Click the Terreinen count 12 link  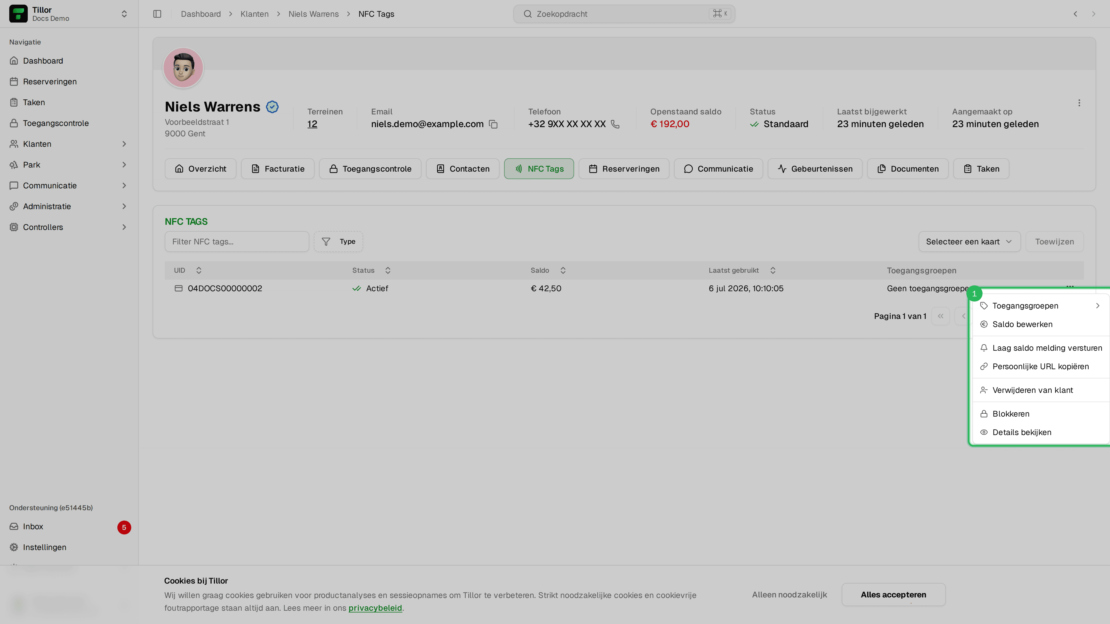tap(312, 124)
